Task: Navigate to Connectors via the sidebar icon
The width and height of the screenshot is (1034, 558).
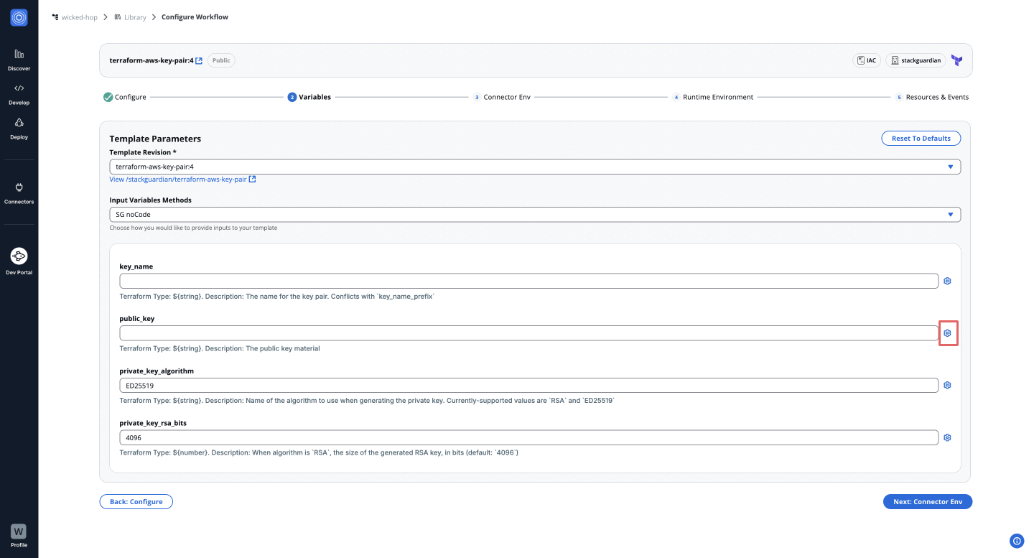Action: [x=19, y=191]
